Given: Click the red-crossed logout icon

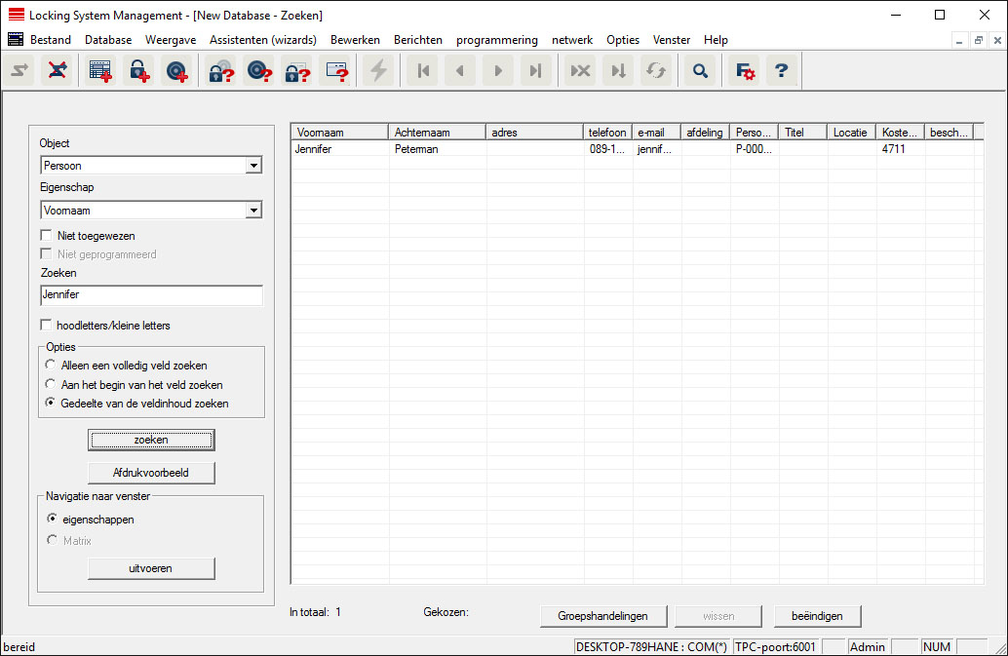Looking at the screenshot, I should [x=58, y=71].
